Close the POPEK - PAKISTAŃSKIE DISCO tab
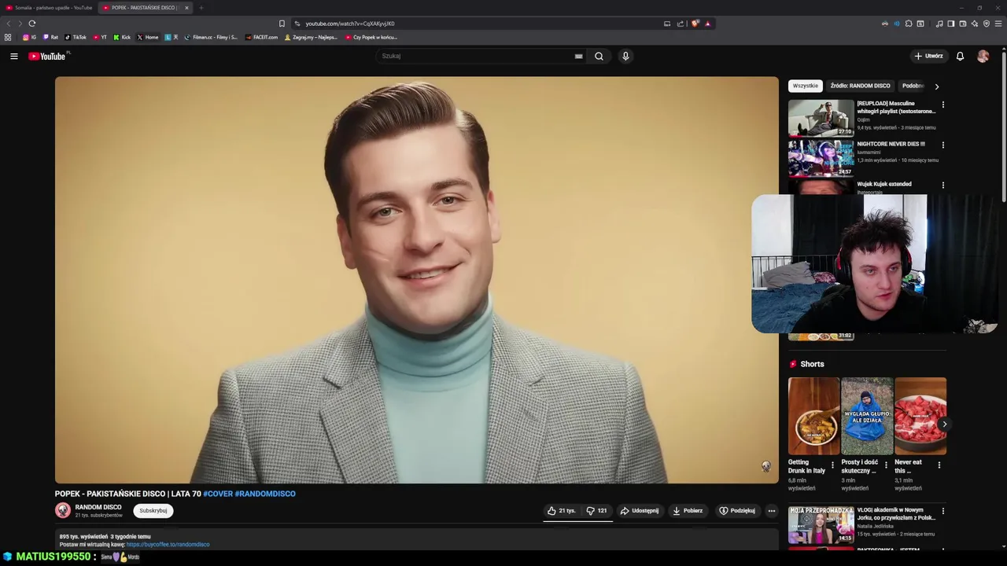 click(x=186, y=8)
